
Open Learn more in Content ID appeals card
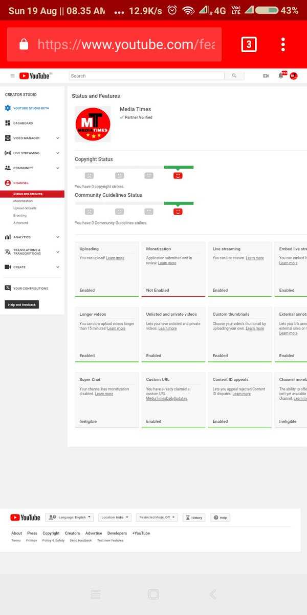coord(242,394)
